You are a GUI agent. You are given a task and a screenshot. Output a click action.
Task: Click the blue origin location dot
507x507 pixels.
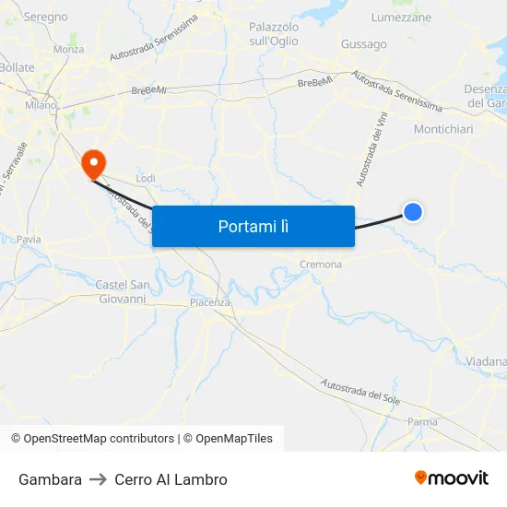click(413, 212)
